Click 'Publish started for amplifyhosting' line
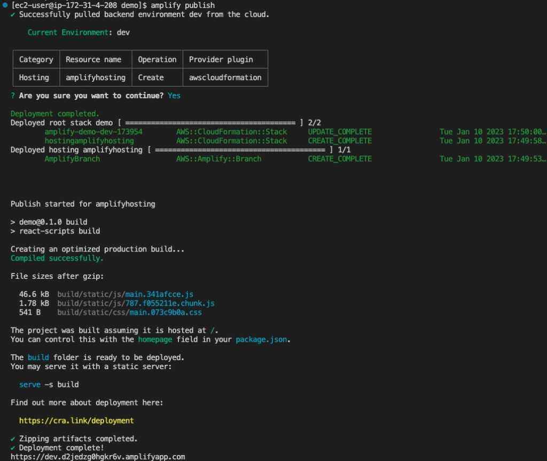Screen dimensions: 547x461 point(83,204)
